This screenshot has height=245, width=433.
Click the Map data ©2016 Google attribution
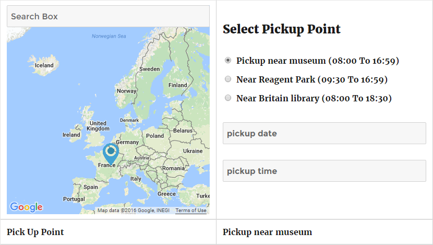tap(134, 211)
